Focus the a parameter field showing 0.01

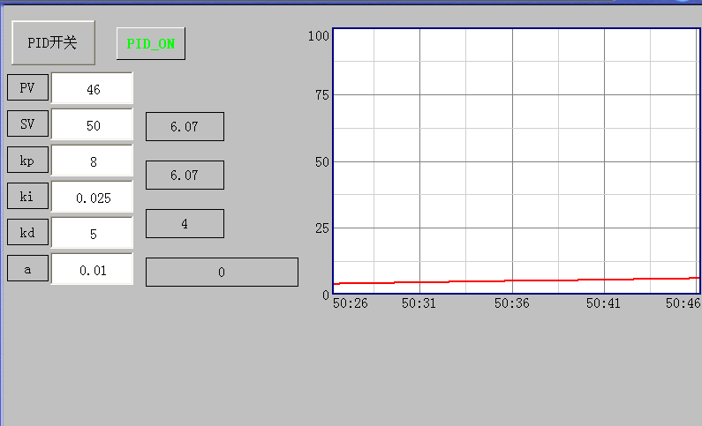pyautogui.click(x=93, y=270)
